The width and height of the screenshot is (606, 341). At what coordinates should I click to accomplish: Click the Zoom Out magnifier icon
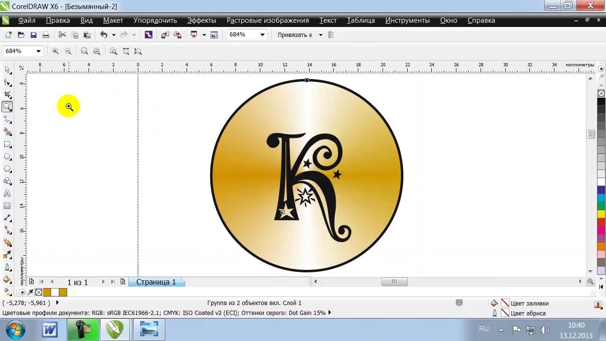tap(68, 51)
